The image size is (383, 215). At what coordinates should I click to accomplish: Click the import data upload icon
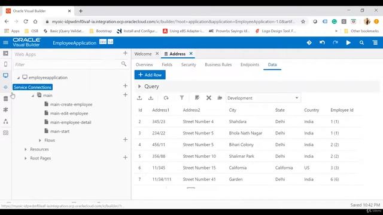click(139, 98)
